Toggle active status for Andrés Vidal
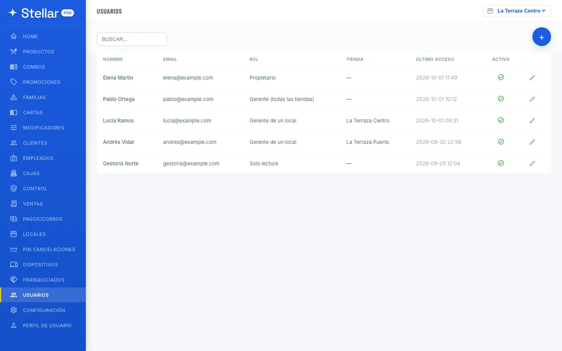 (x=501, y=142)
